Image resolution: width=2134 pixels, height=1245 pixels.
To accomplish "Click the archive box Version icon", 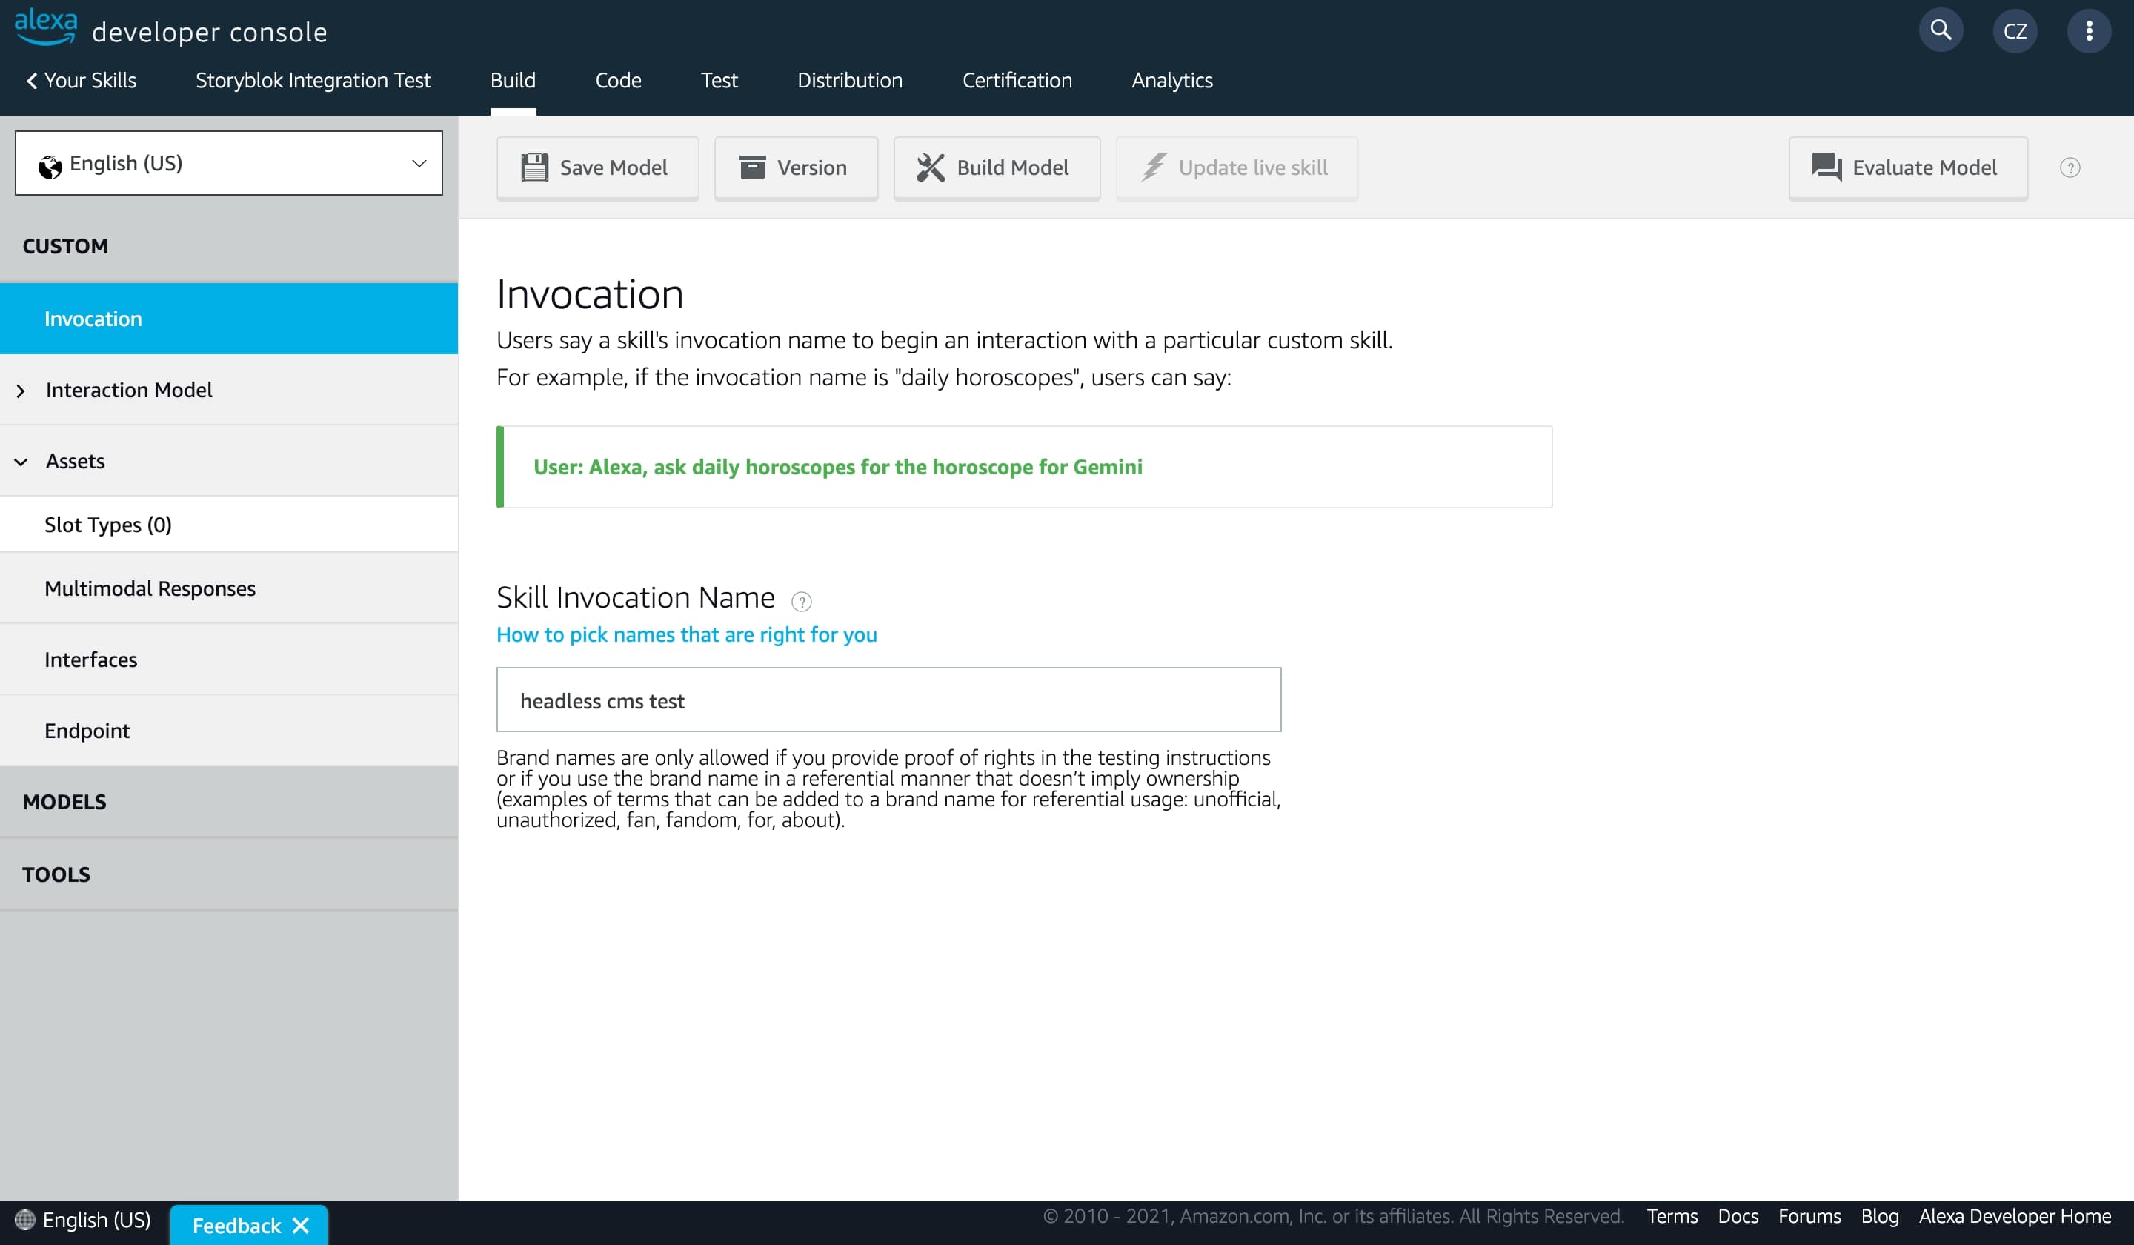I will 752,167.
